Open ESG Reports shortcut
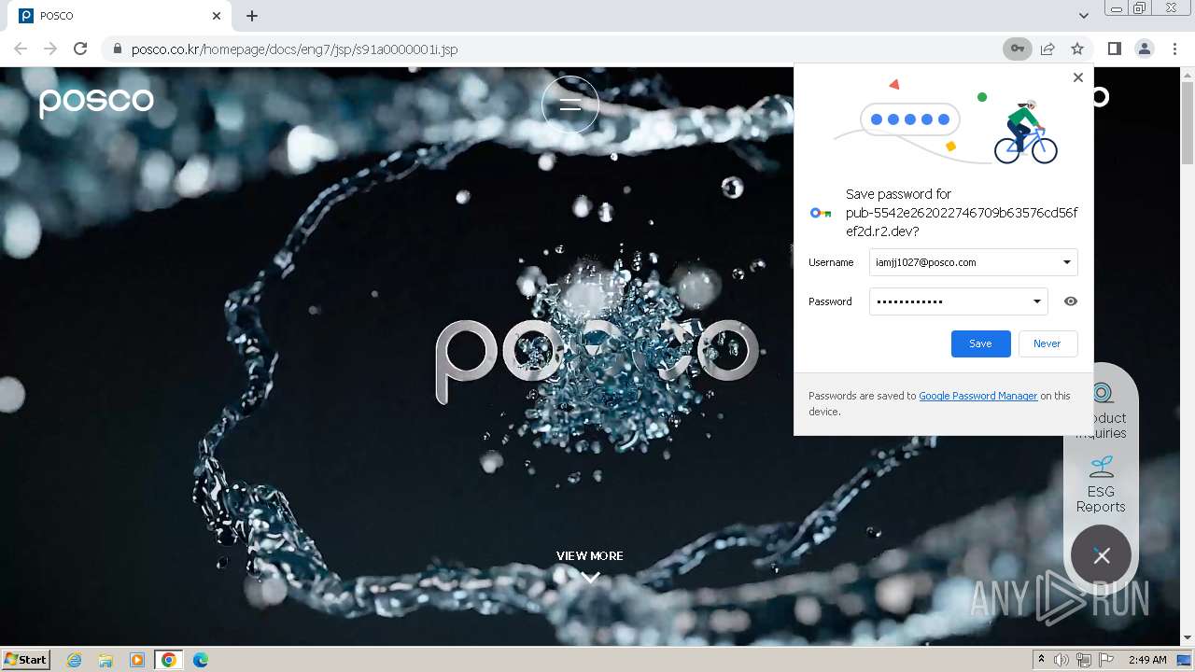The height and width of the screenshot is (672, 1195). [1101, 483]
